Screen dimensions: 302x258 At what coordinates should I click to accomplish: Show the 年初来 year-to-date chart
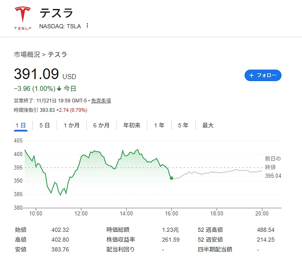pyautogui.click(x=132, y=125)
